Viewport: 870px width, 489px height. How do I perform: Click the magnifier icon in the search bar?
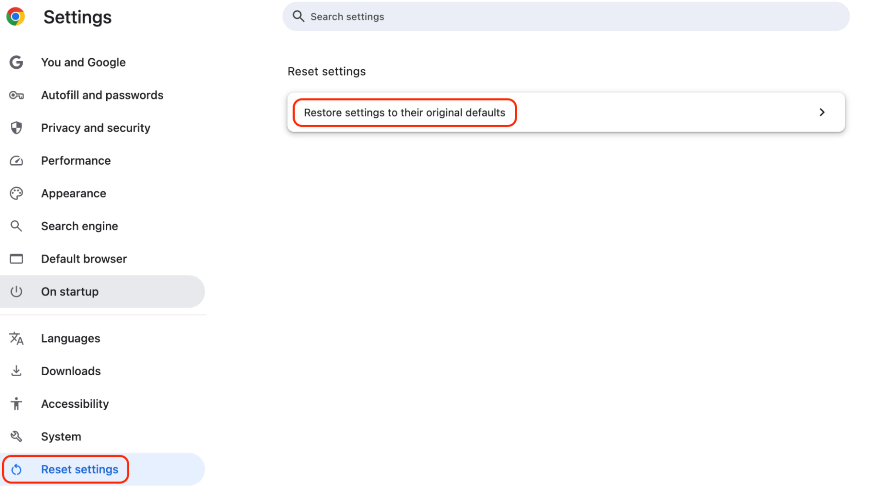click(299, 16)
